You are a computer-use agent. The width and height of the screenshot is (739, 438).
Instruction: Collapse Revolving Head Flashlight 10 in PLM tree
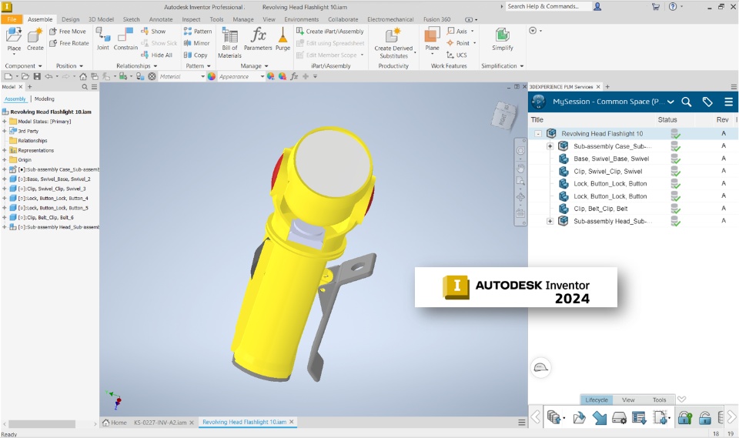[538, 133]
